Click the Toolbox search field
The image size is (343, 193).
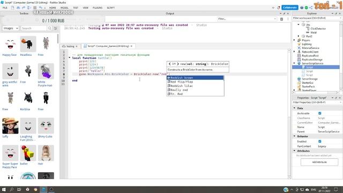(34, 28)
